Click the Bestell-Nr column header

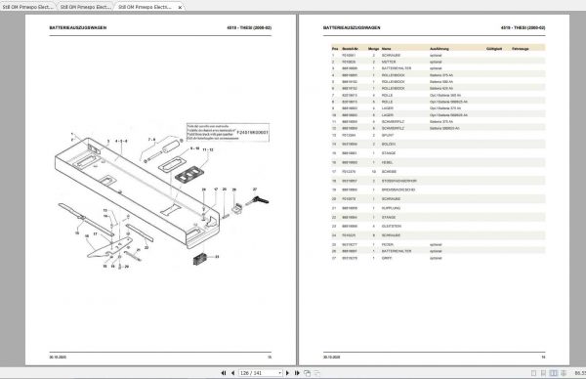click(x=351, y=49)
